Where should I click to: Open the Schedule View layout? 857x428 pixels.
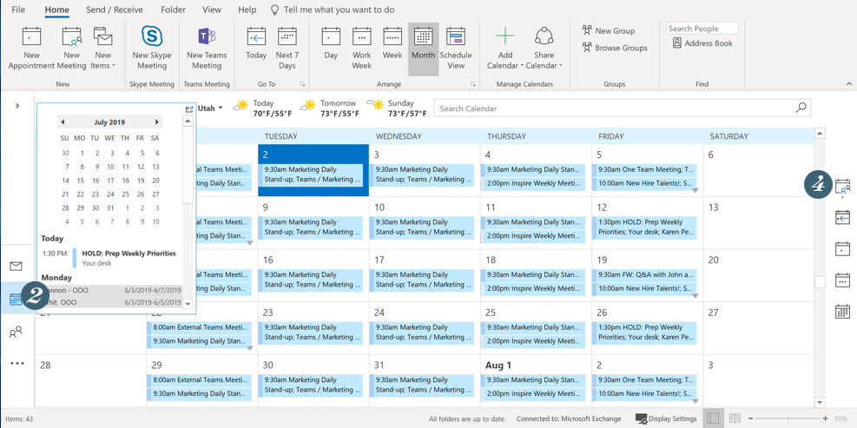click(455, 48)
